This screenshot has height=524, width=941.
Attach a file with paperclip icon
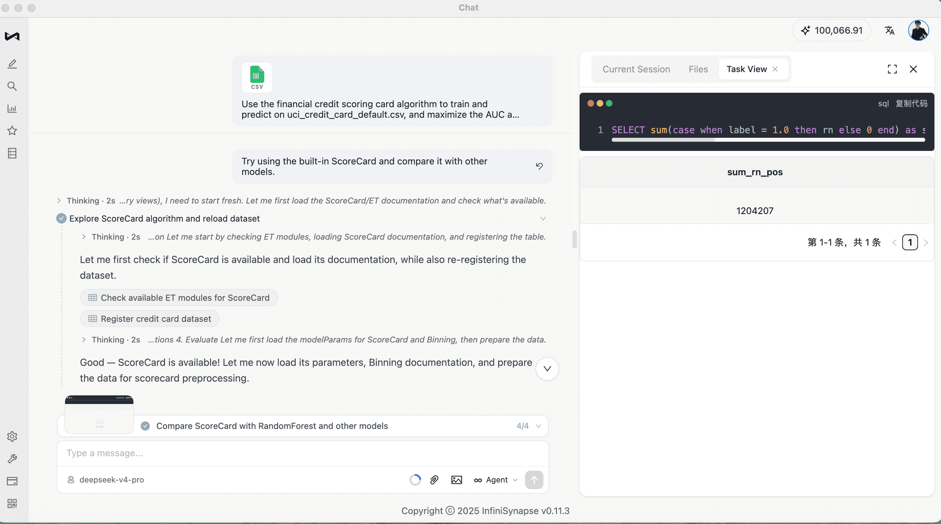pos(434,480)
